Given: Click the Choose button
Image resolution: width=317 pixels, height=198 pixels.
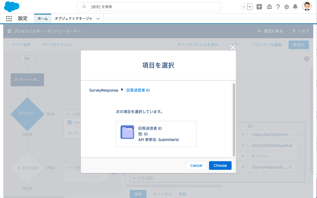Looking at the screenshot, I should [x=220, y=165].
